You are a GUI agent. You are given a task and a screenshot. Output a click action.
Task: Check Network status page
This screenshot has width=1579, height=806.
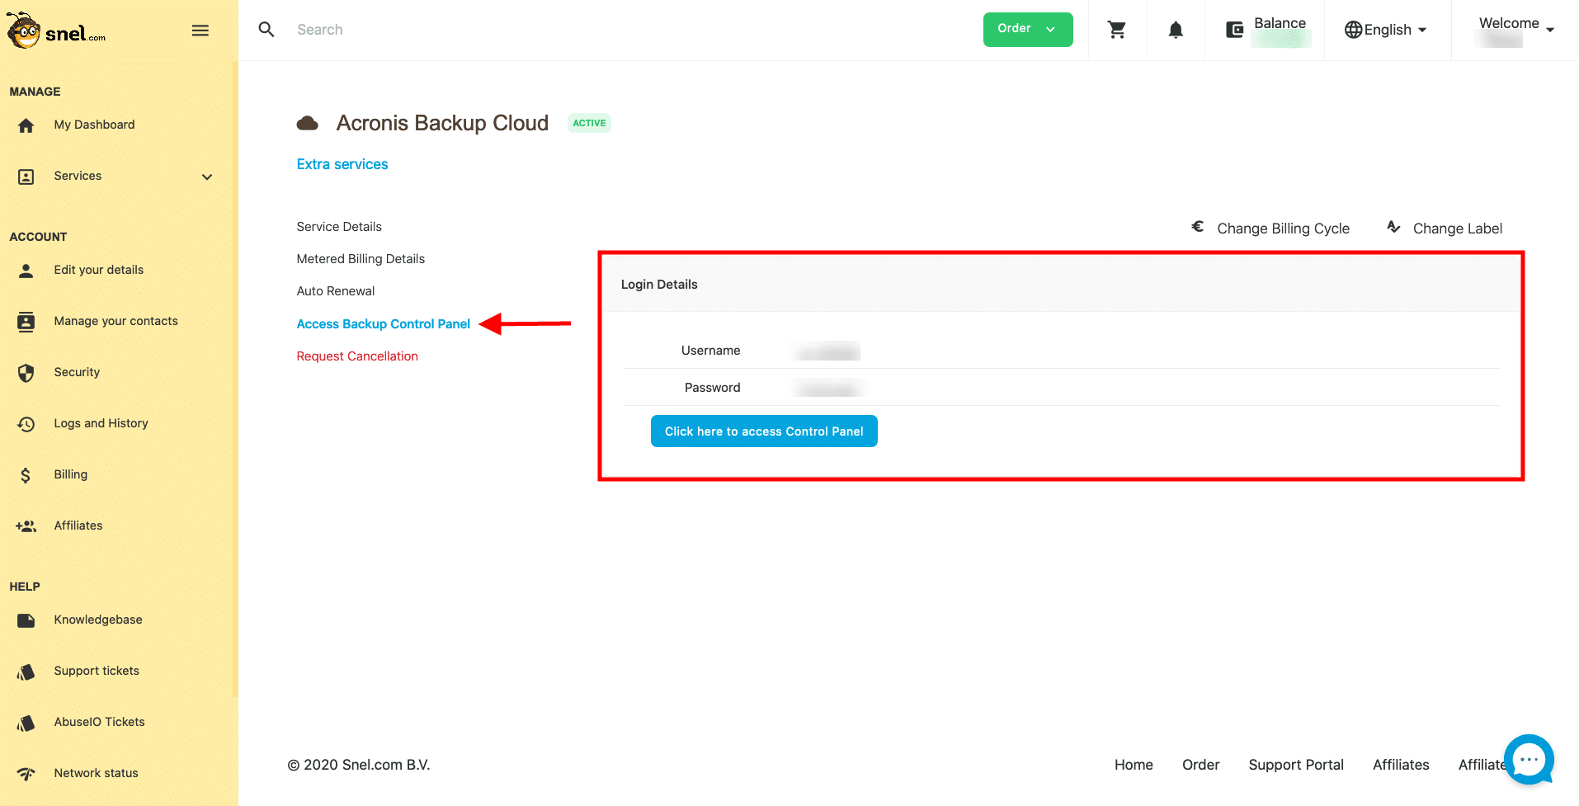click(x=97, y=773)
